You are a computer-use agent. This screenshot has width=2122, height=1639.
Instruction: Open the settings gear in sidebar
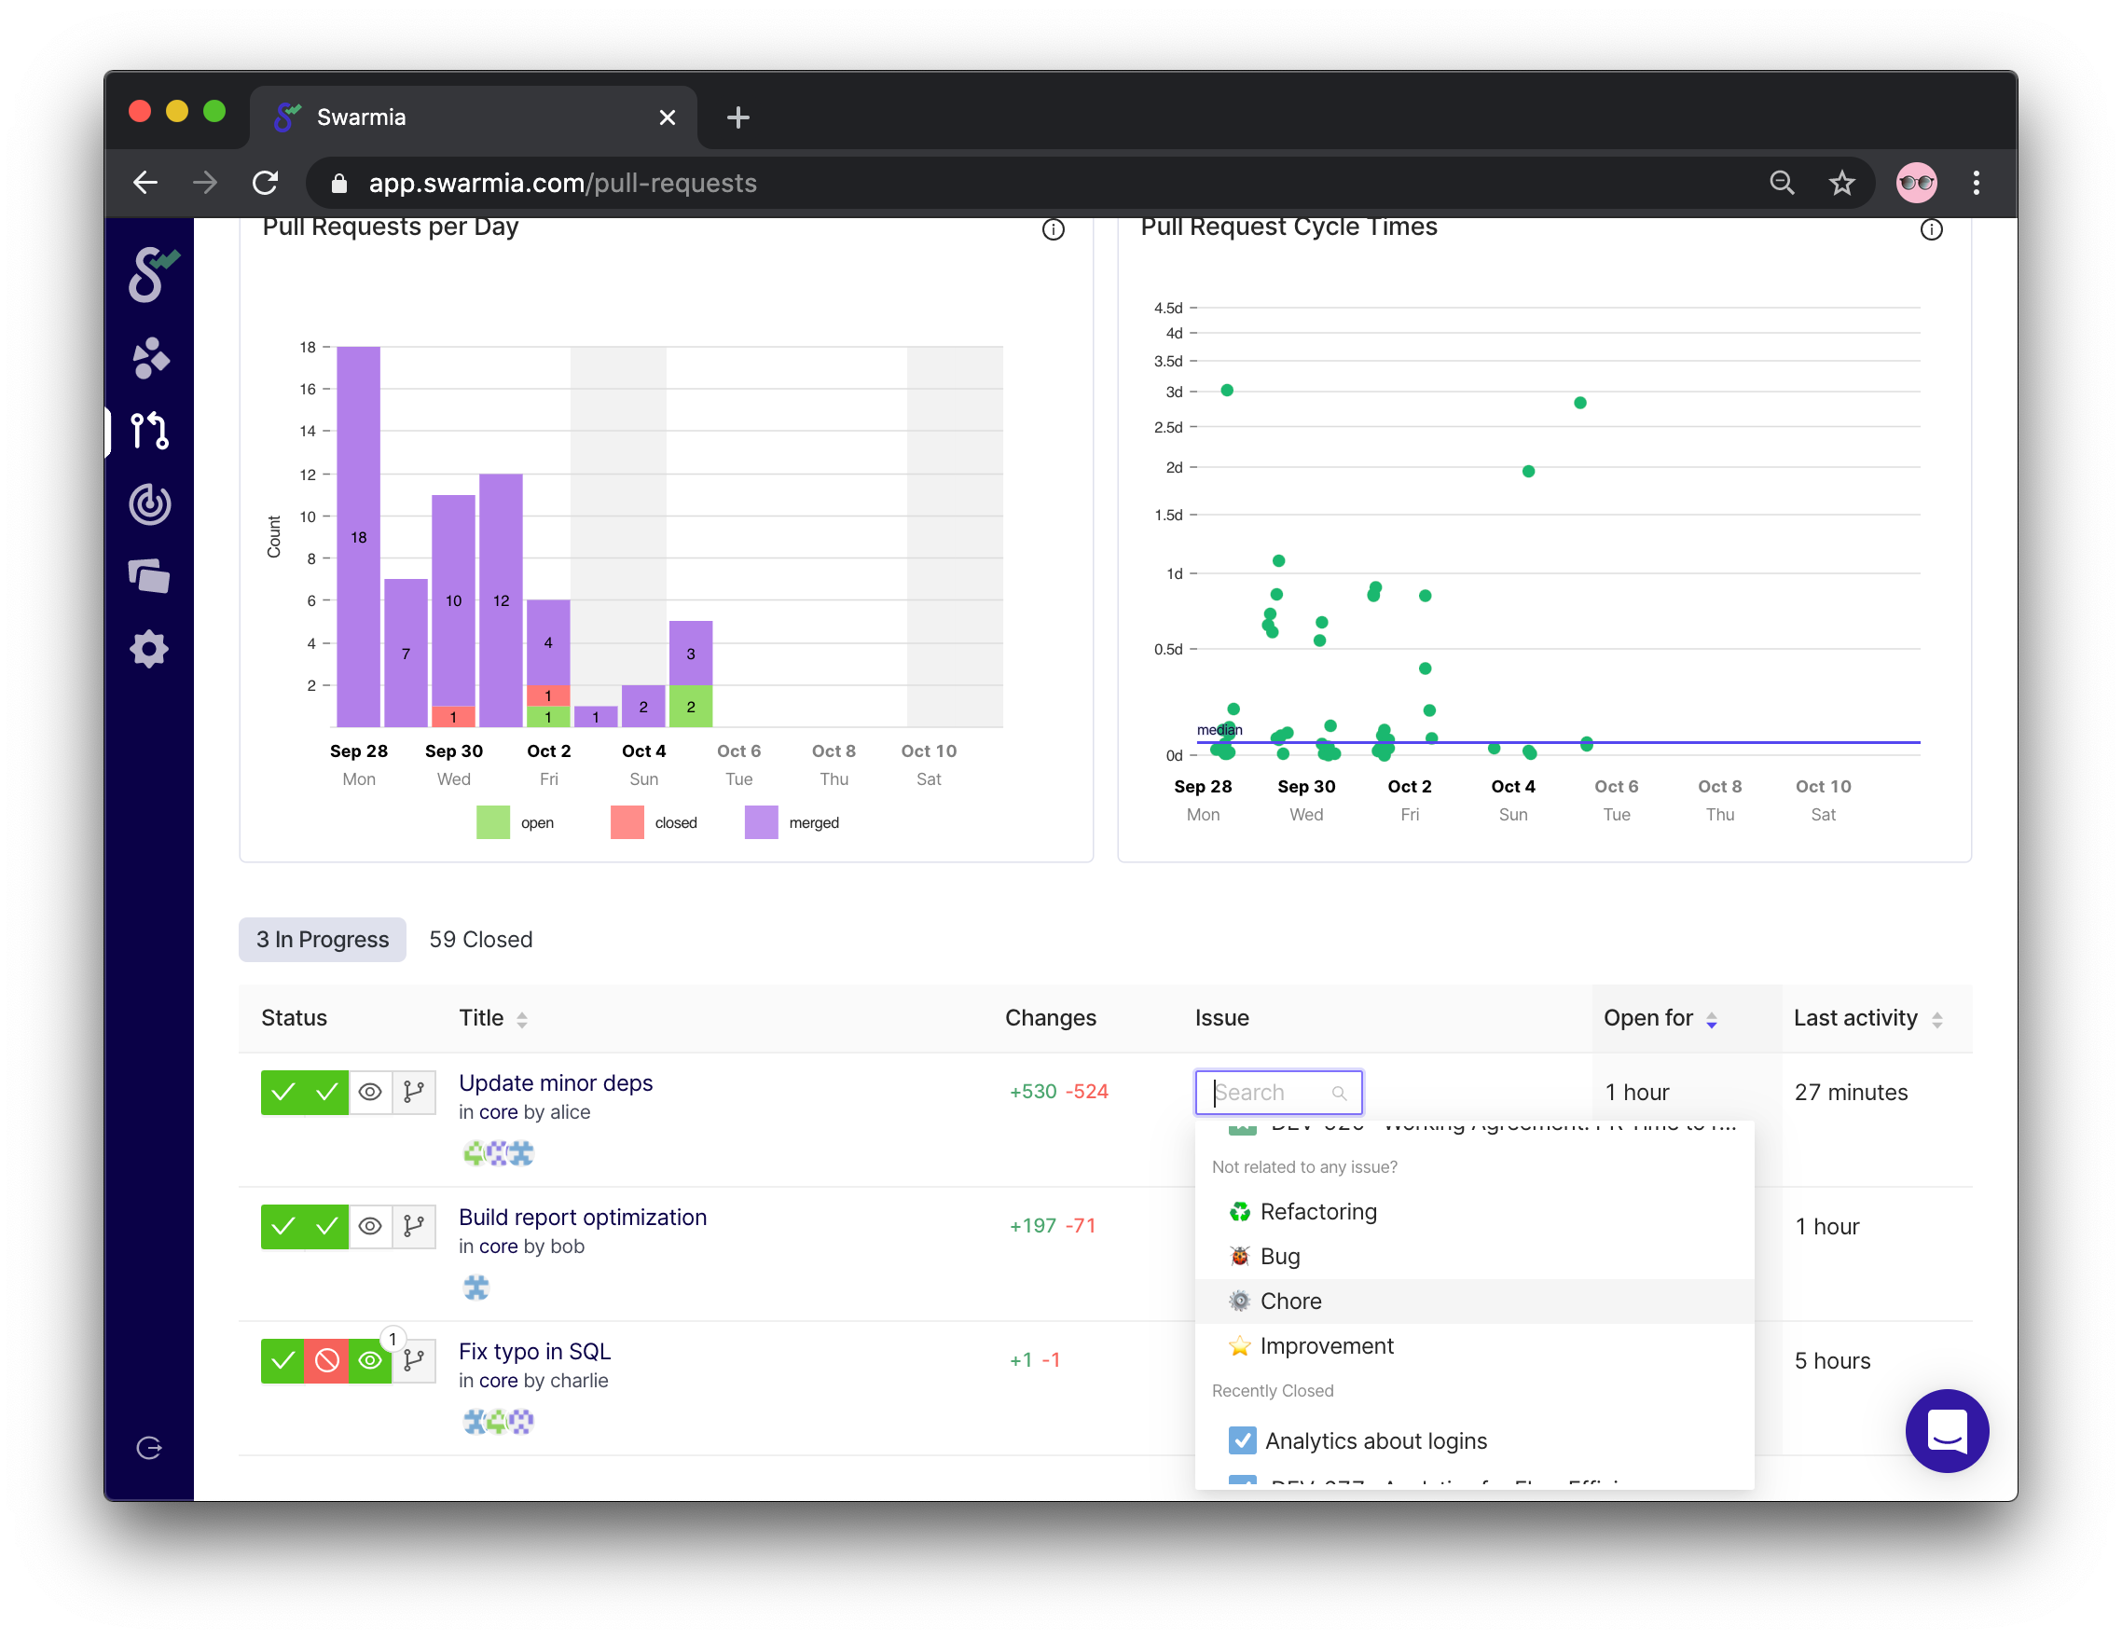pyautogui.click(x=149, y=649)
